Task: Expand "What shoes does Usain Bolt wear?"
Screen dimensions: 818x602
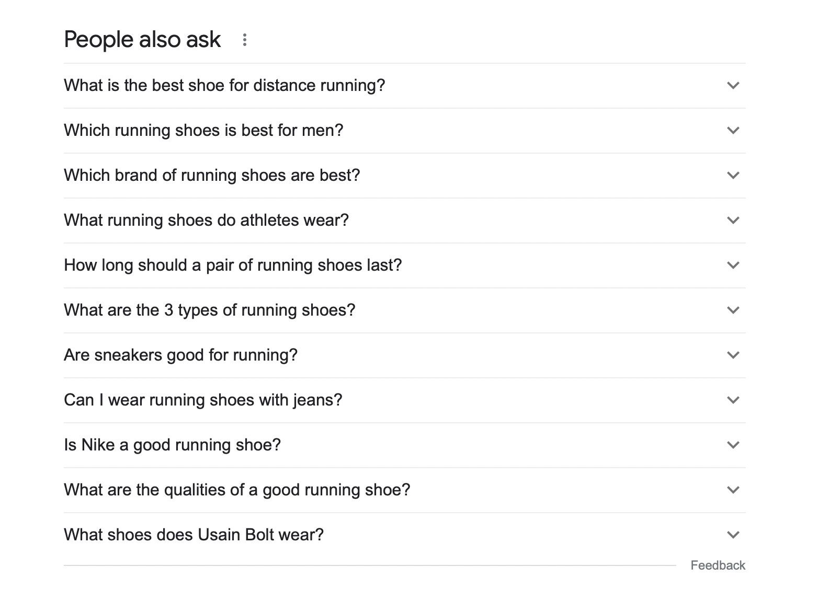Action: (734, 535)
